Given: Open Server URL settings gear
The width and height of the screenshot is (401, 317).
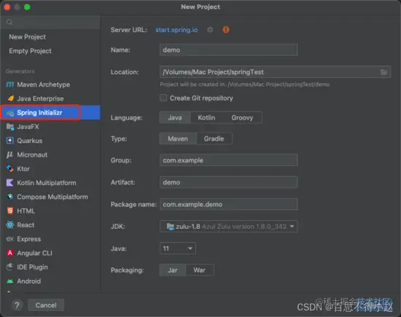Looking at the screenshot, I should [x=210, y=30].
